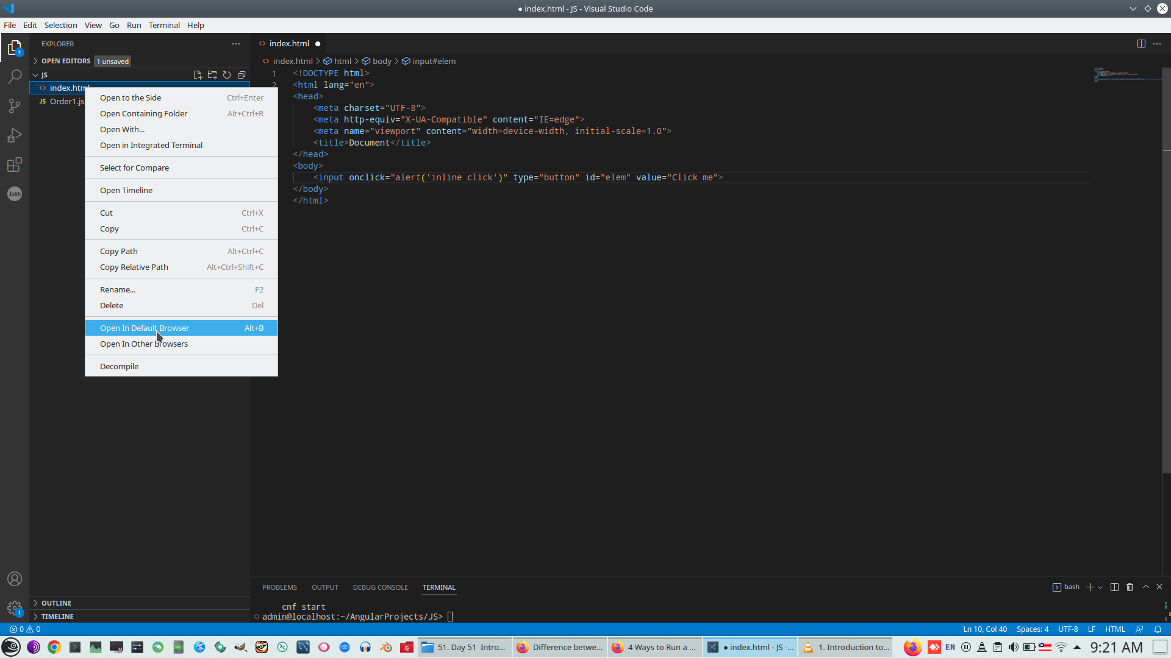Open Run and Debug view
This screenshot has width=1171, height=658.
tap(15, 135)
